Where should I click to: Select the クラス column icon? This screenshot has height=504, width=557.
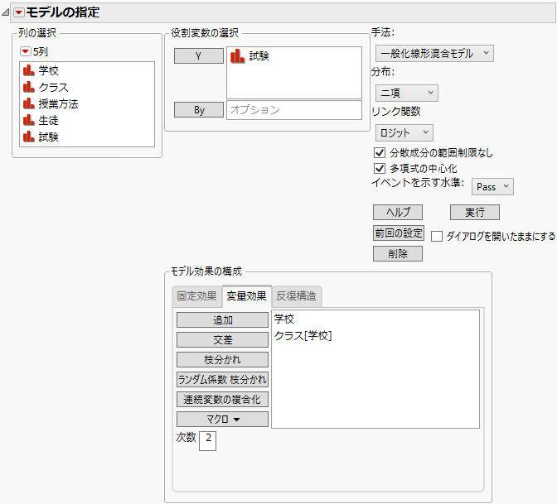(27, 88)
